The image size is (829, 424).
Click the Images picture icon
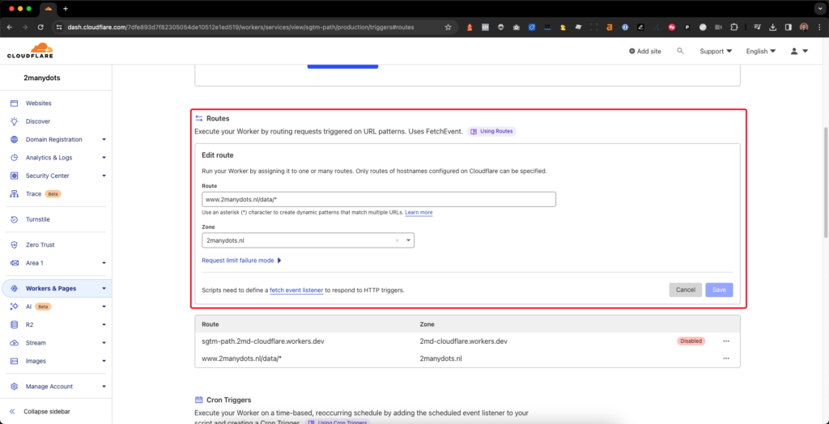tap(15, 361)
